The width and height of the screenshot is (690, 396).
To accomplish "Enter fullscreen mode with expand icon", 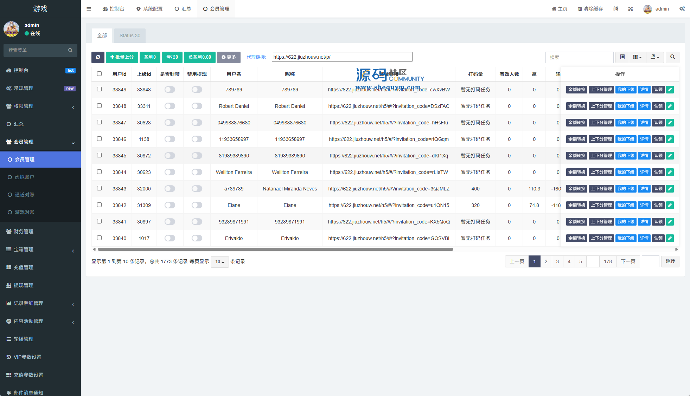I will 631,9.
